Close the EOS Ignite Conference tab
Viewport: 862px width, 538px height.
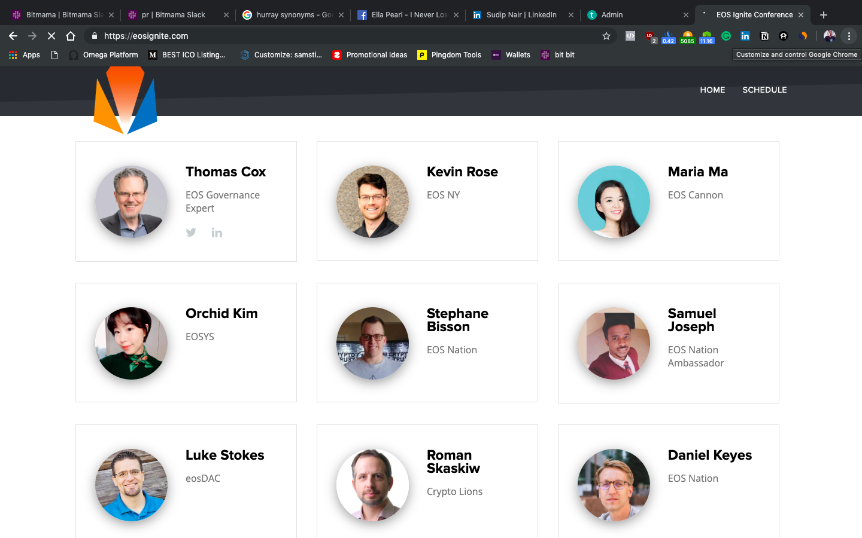point(801,15)
